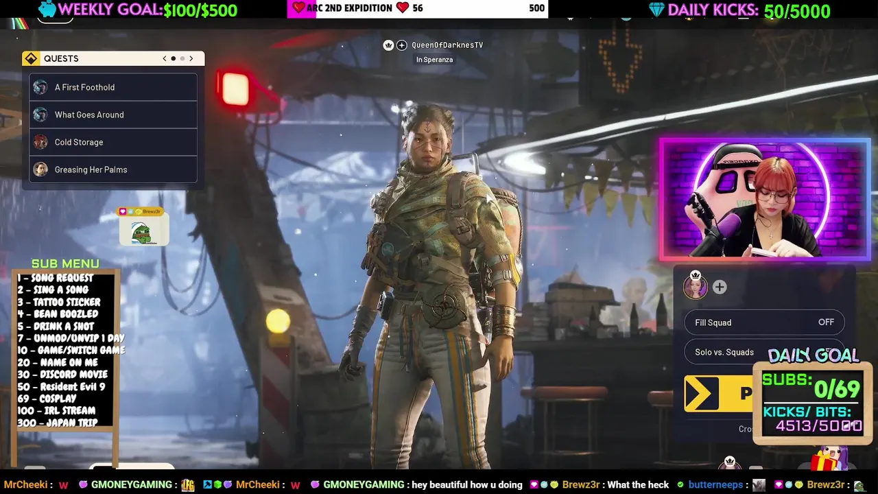
Task: Go to previous quests page arrow
Action: 165,58
